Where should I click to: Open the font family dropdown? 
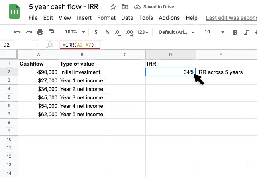tap(177, 32)
